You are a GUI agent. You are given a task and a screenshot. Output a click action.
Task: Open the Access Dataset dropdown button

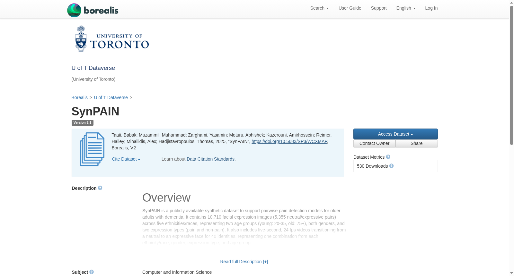395,134
